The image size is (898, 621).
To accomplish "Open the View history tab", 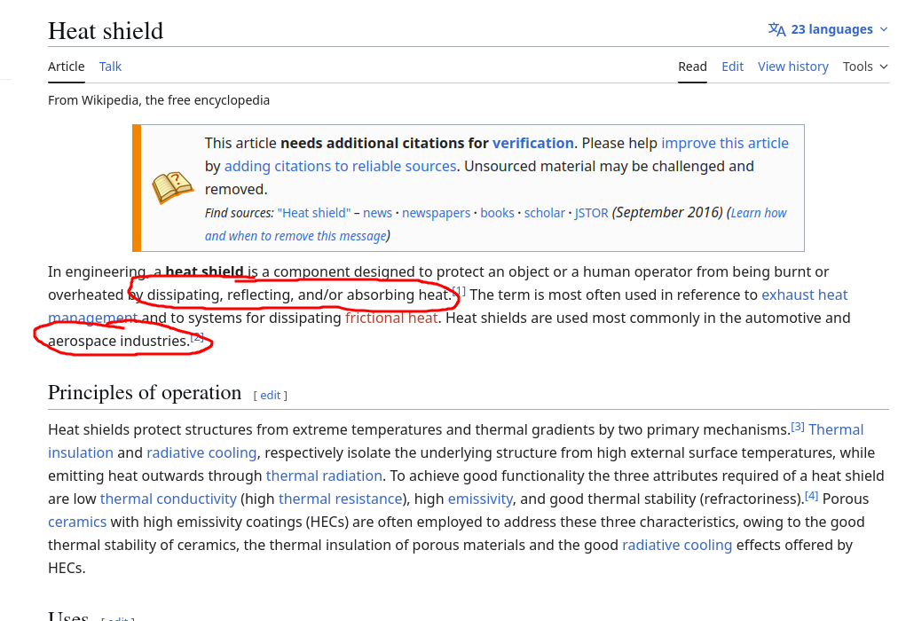I will coord(792,67).
